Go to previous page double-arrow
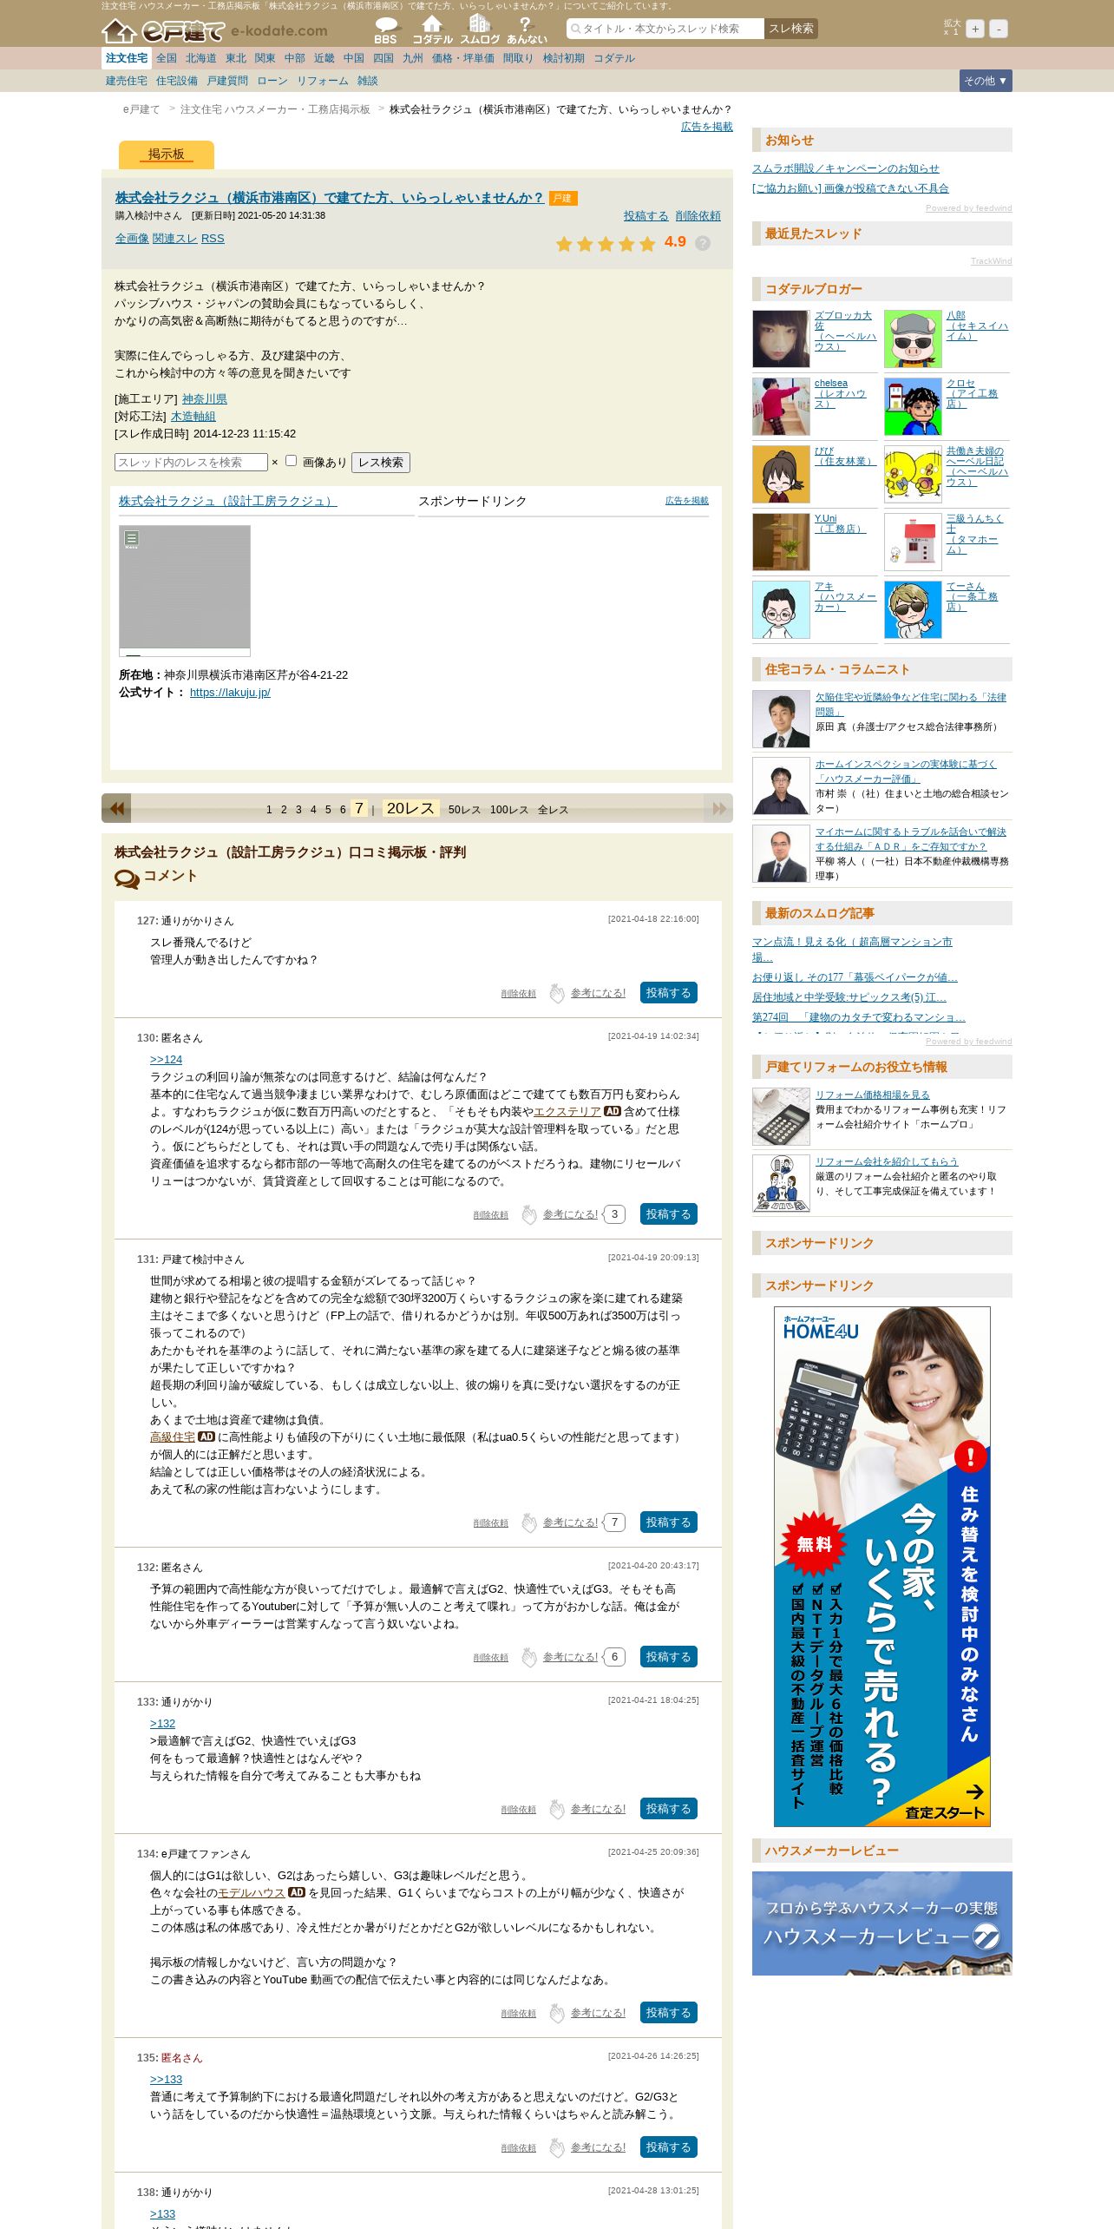 pos(116,808)
